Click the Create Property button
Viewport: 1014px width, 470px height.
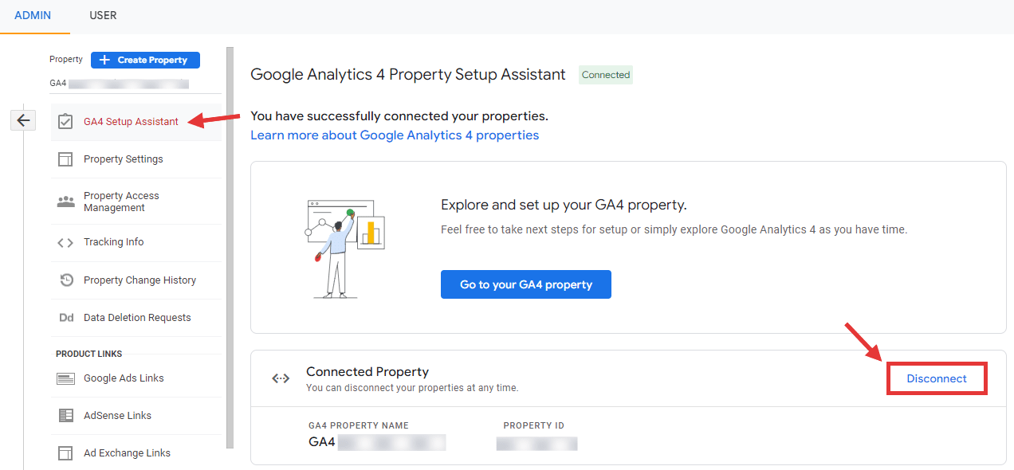point(145,60)
